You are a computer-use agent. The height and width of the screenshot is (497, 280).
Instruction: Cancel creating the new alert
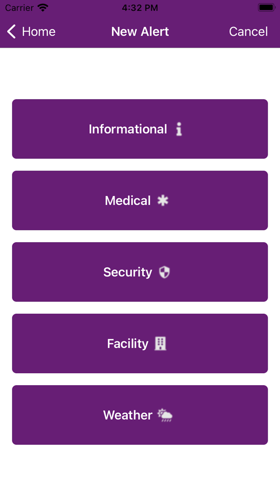click(x=248, y=32)
